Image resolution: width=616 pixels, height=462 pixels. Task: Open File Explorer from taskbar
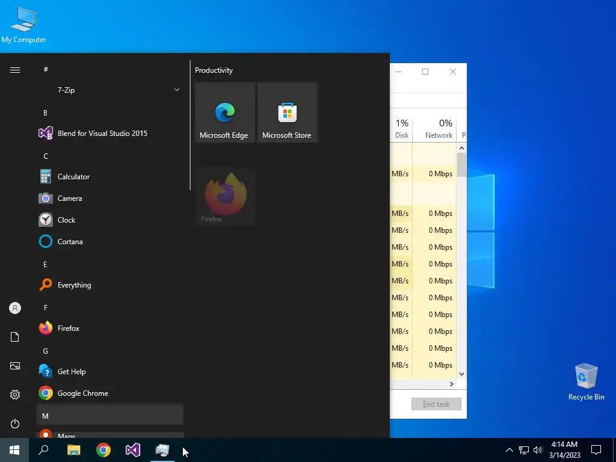click(73, 450)
